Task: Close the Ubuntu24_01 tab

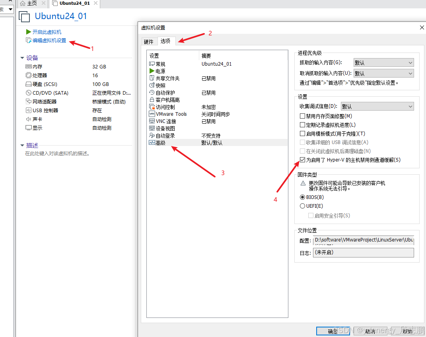Action: [x=95, y=3]
